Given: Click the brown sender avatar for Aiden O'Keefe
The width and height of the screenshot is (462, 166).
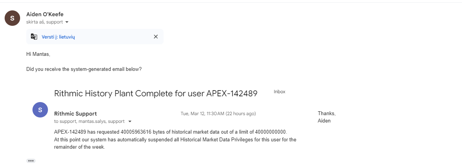Looking at the screenshot, I should click(x=12, y=18).
